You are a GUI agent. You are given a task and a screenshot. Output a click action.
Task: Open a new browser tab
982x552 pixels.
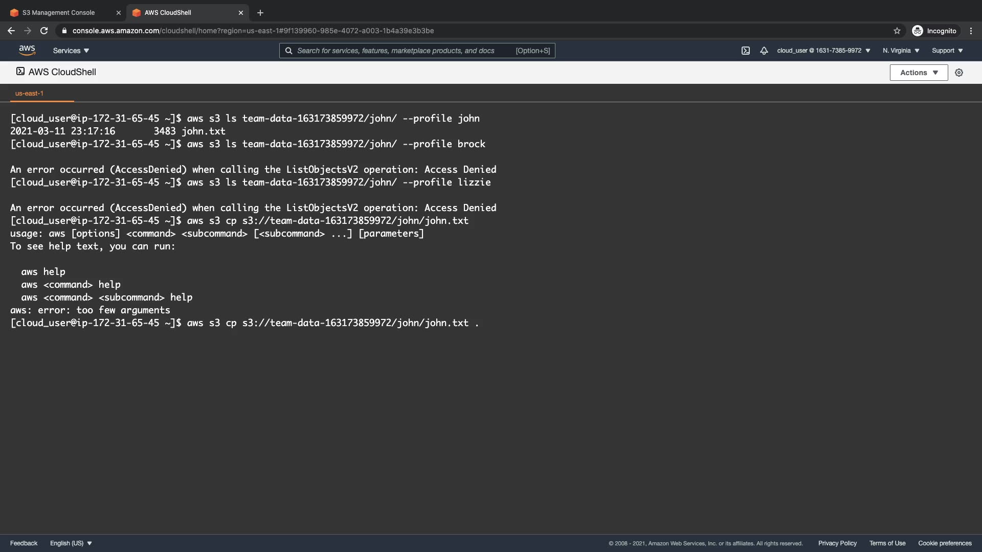(x=260, y=13)
